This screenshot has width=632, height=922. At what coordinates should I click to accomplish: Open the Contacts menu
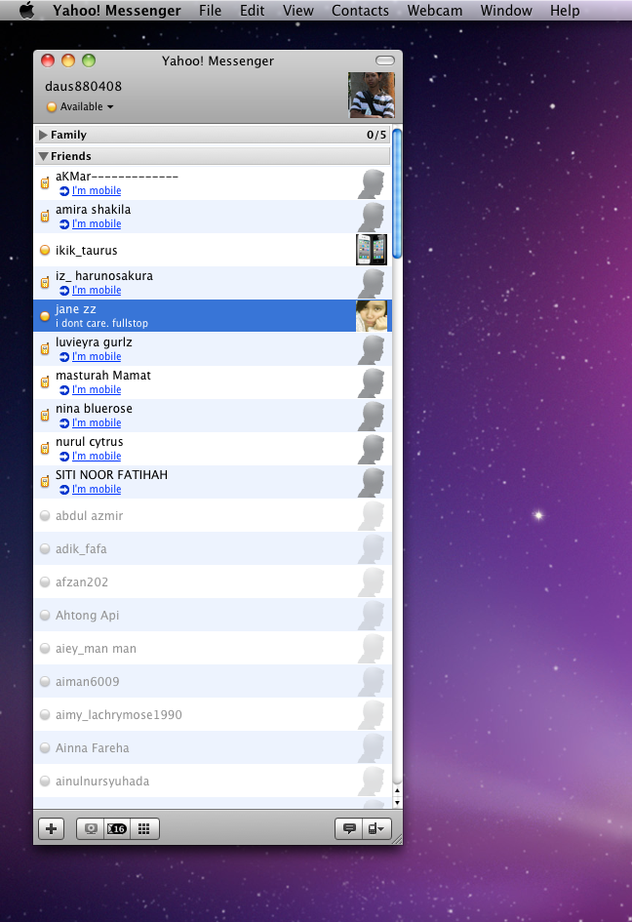coord(360,11)
